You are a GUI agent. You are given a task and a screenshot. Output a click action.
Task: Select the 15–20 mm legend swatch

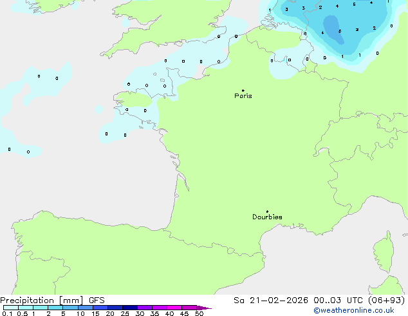100,308
